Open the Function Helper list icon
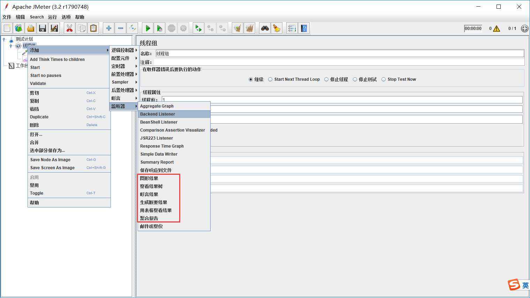Screen dimensions: 530x298 point(292,28)
